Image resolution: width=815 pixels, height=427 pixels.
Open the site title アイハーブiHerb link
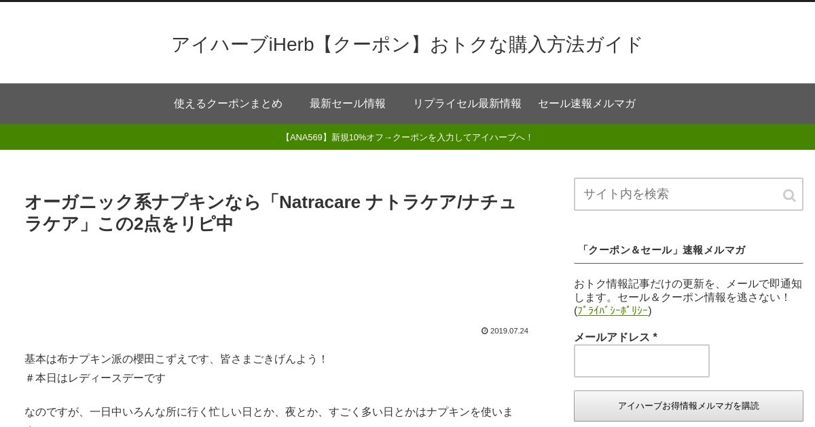point(407,45)
